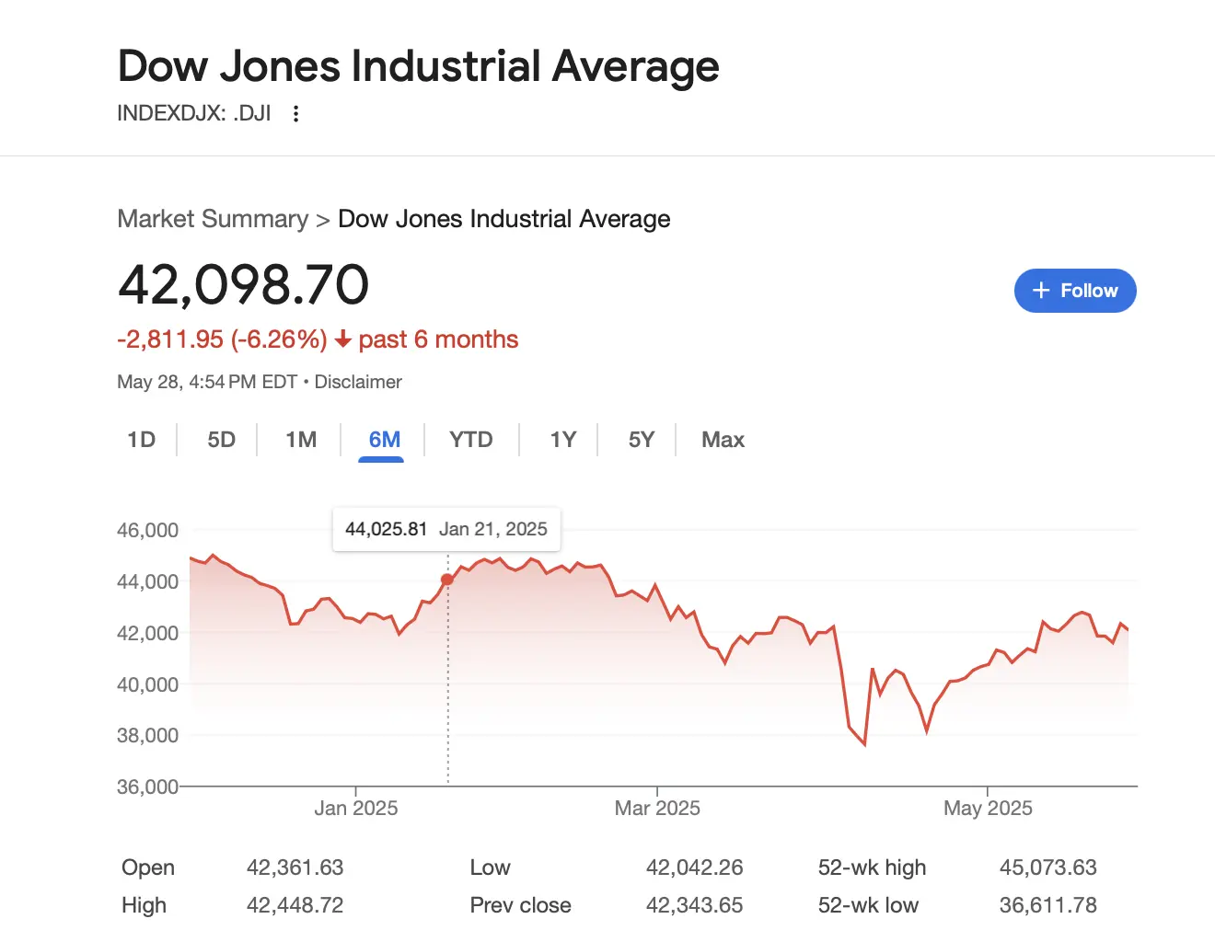This screenshot has height=942, width=1215.
Task: Open the Disclaimer link
Action: click(358, 382)
